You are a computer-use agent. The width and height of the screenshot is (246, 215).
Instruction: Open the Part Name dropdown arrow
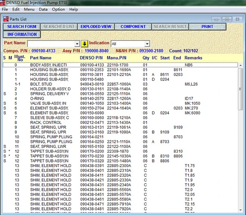(x=77, y=44)
